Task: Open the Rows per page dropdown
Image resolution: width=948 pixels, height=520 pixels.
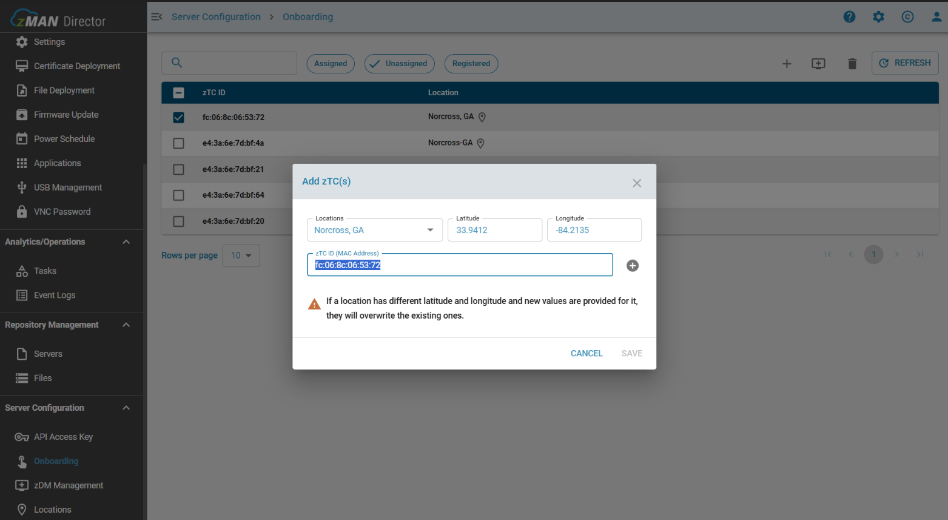Action: coord(241,255)
